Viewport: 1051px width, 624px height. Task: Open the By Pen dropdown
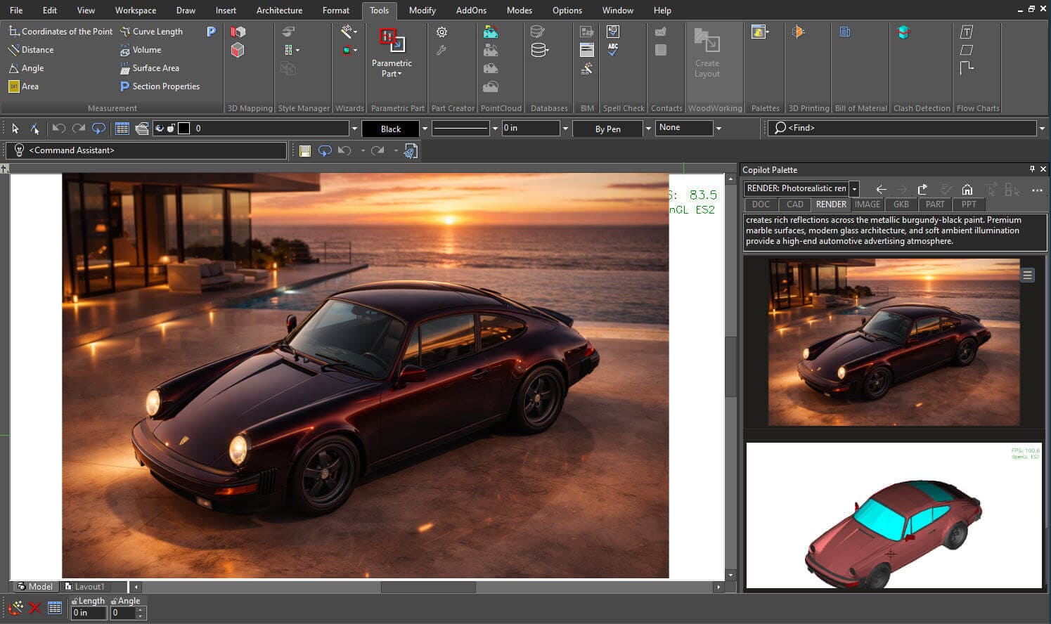[x=648, y=129]
